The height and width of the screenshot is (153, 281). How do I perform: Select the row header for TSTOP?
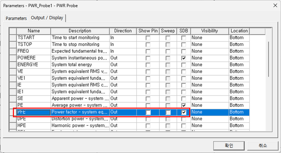13,44
